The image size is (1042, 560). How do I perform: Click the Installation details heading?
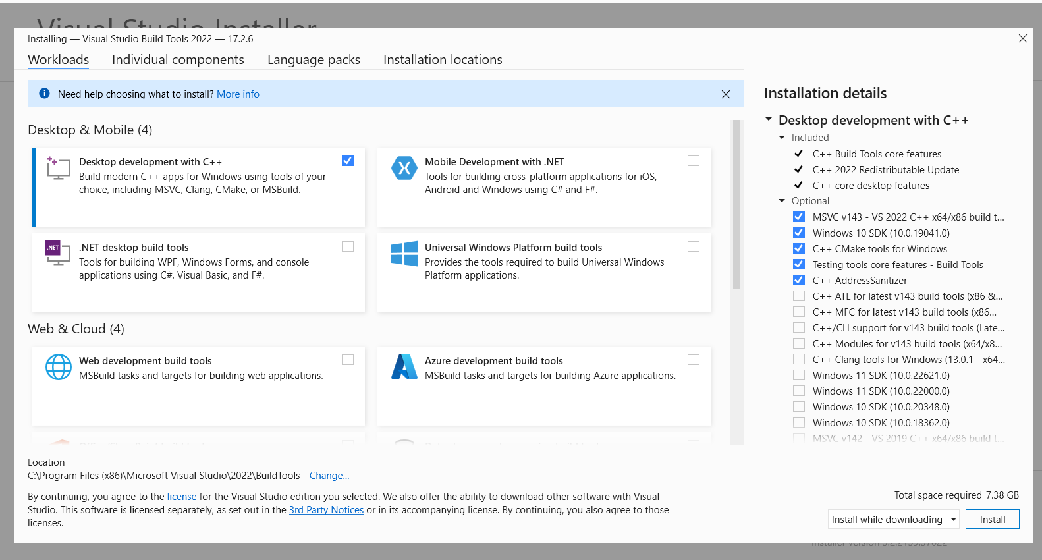click(x=825, y=93)
